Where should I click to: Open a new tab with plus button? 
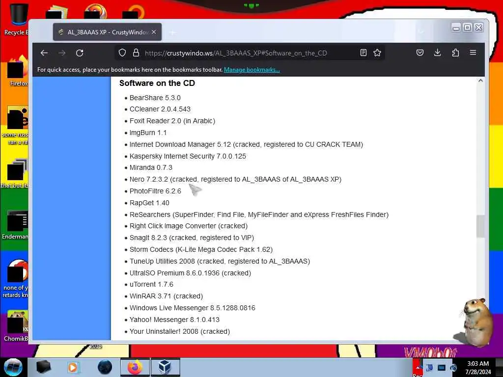pyautogui.click(x=172, y=32)
